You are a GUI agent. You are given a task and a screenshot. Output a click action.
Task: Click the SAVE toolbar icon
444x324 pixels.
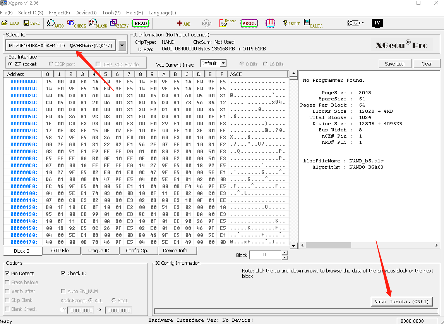(31, 23)
